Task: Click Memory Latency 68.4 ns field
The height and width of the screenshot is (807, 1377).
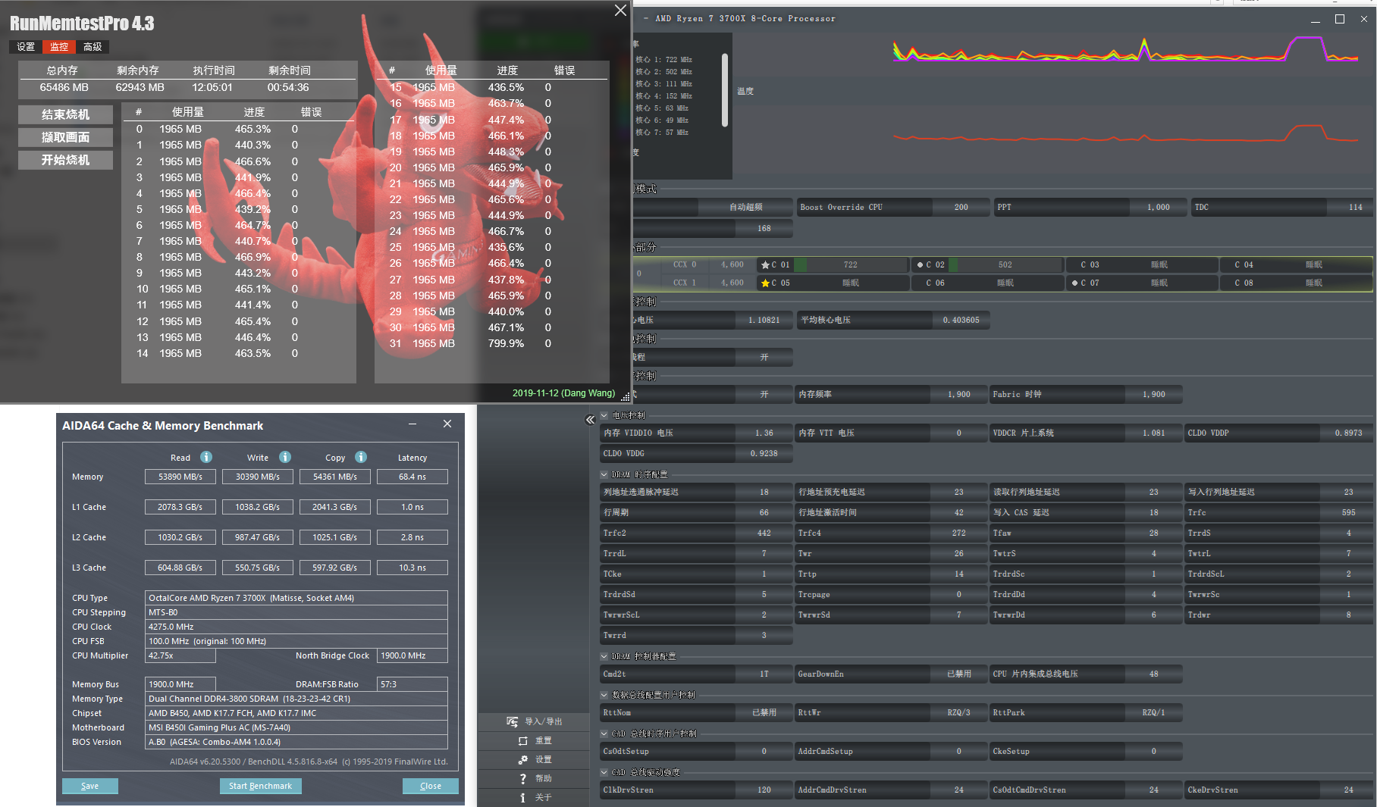Action: (x=412, y=477)
